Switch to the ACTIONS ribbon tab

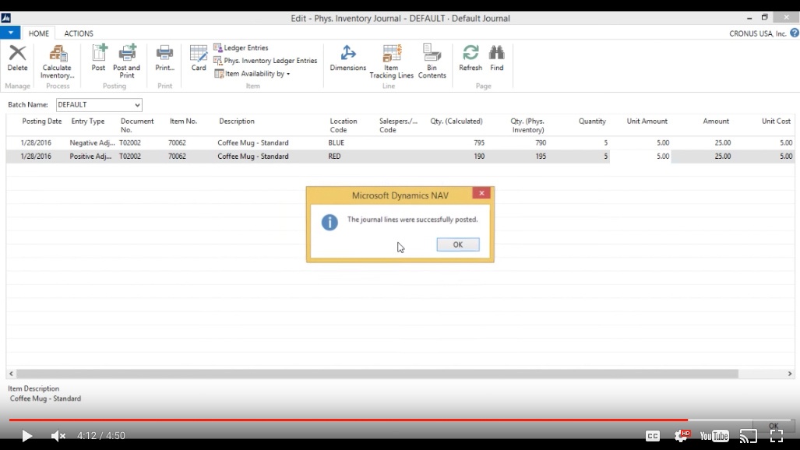coord(79,33)
